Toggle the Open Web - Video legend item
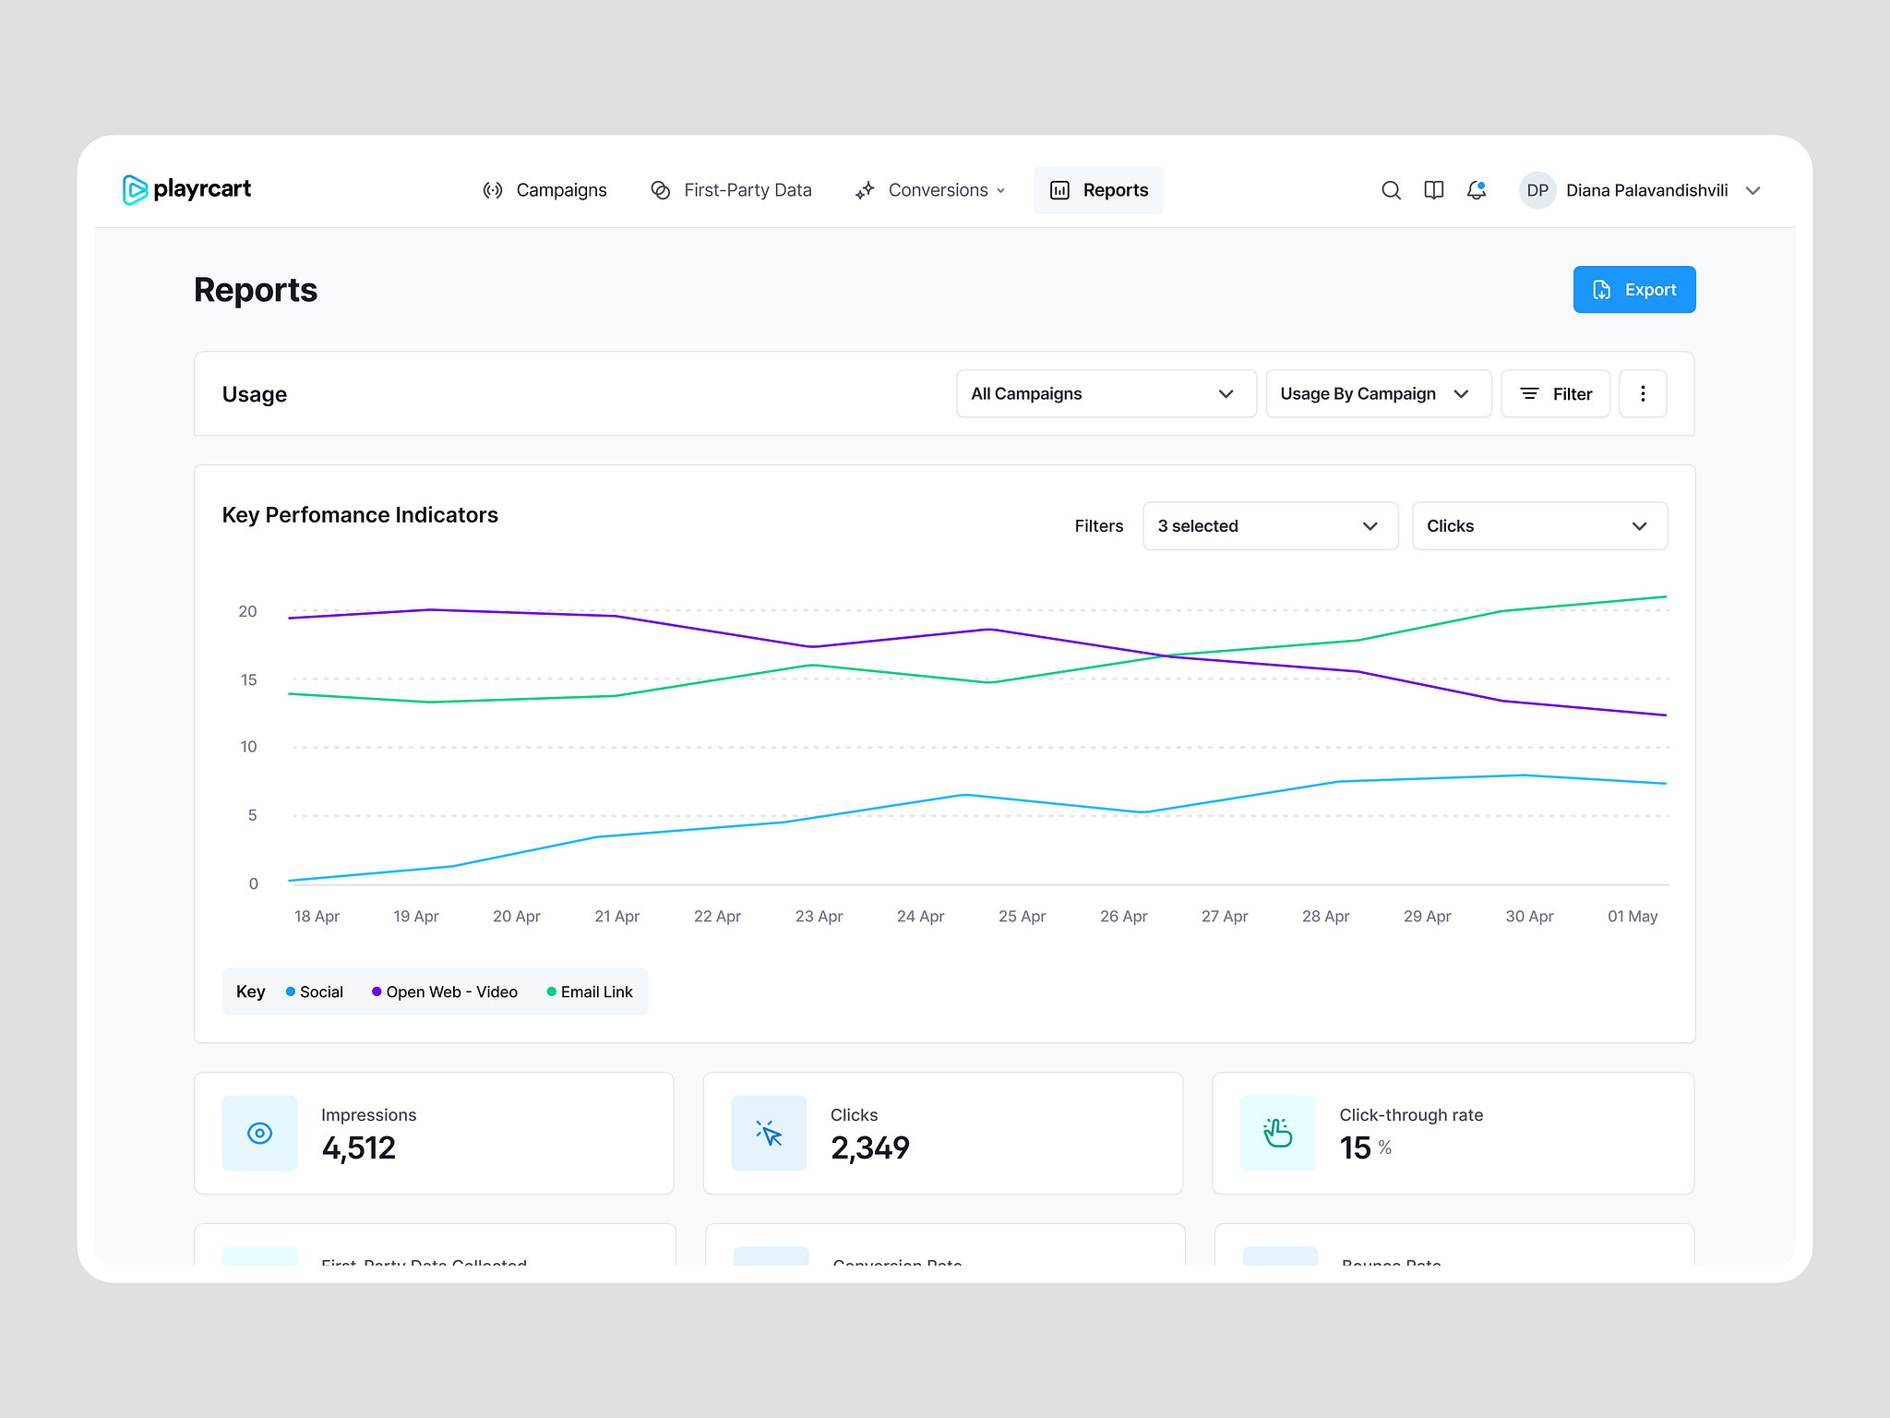The width and height of the screenshot is (1890, 1418). pos(445,991)
